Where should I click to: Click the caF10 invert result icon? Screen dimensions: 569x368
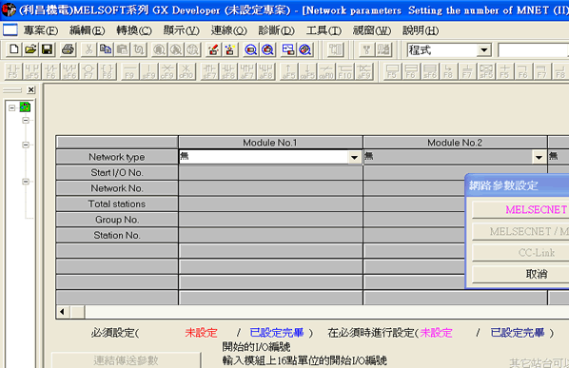(x=326, y=71)
